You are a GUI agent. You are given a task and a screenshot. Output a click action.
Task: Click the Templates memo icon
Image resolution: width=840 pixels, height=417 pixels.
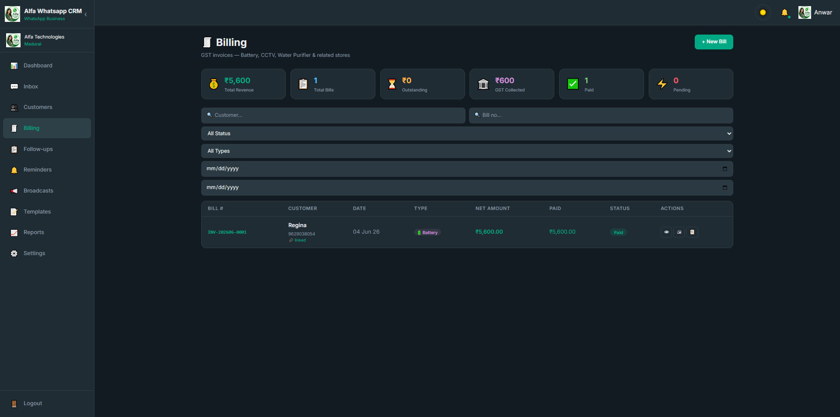click(14, 212)
